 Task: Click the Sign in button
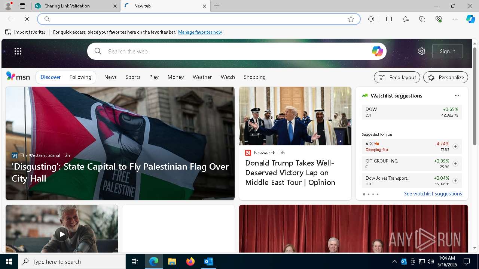448,51
